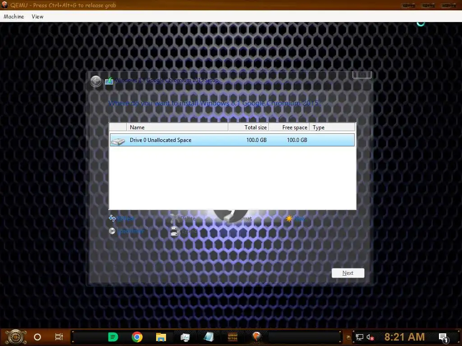Click the 100.0 GB total size cell
The width and height of the screenshot is (462, 346).
coord(256,140)
